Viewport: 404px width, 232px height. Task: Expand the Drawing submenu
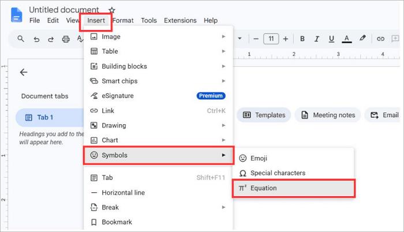(158, 125)
